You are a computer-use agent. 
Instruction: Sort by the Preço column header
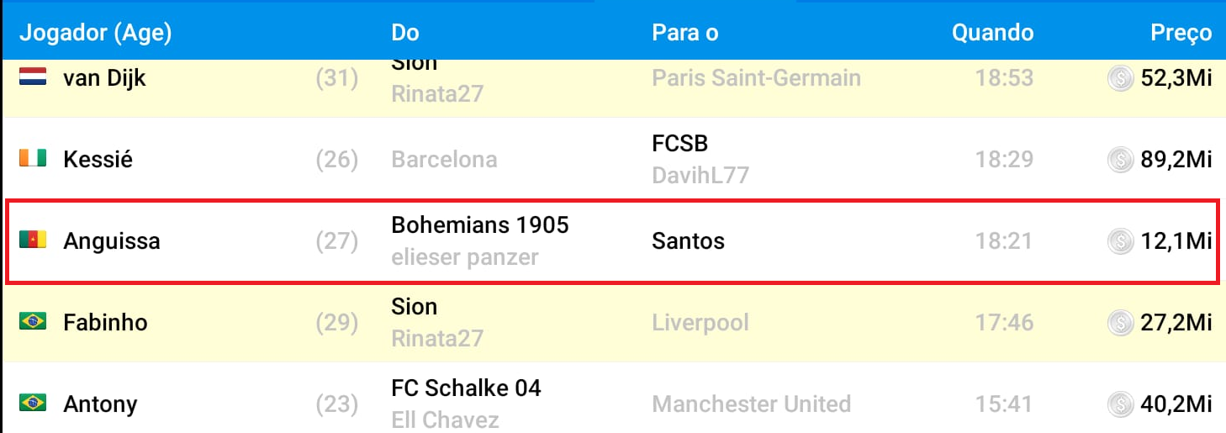click(1181, 34)
